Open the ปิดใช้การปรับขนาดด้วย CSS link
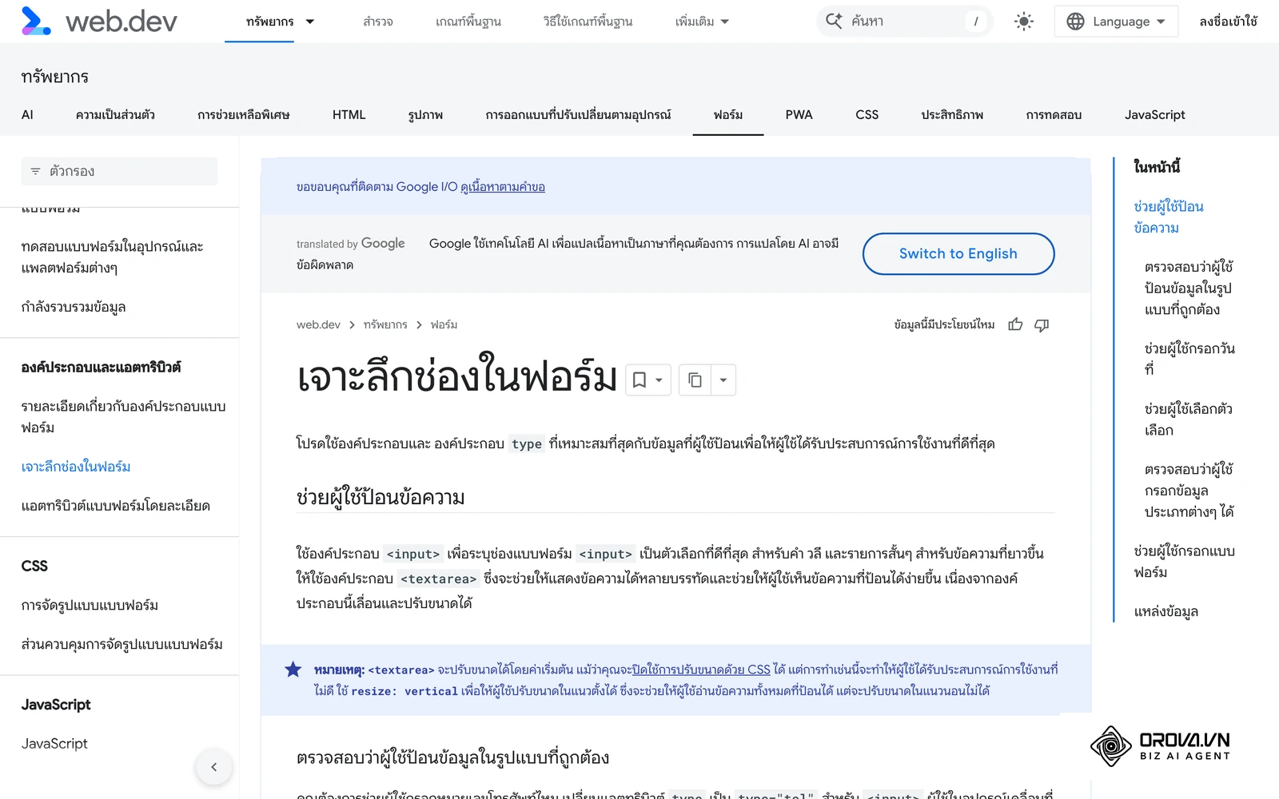The width and height of the screenshot is (1279, 799). pos(701,670)
